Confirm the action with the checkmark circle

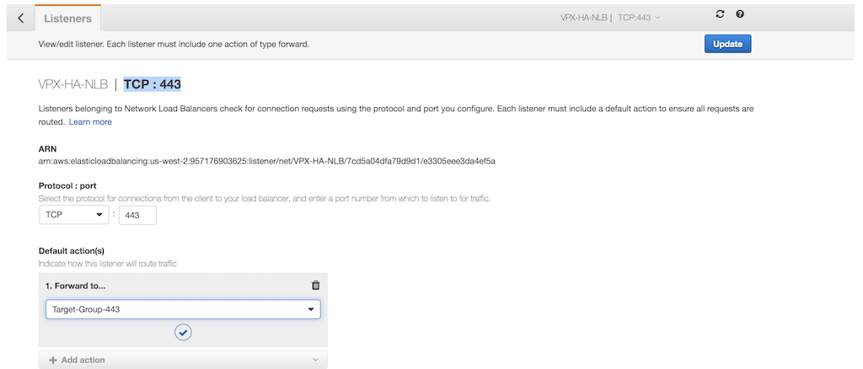click(x=183, y=332)
